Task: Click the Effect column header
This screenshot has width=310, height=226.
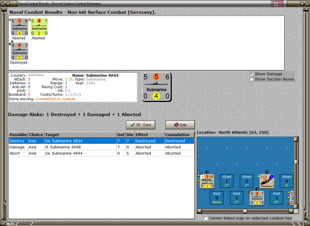Action: pyautogui.click(x=149, y=135)
